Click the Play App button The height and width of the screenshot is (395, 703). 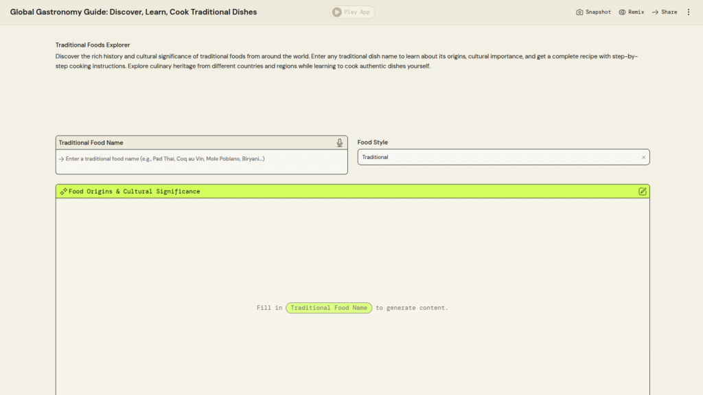tap(352, 12)
